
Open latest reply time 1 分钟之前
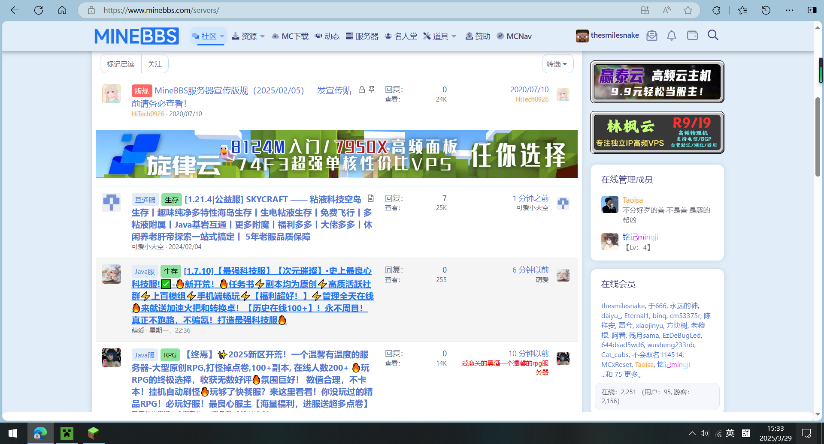(530, 198)
